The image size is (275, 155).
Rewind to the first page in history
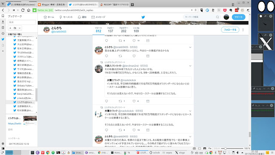(x=14, y=10)
